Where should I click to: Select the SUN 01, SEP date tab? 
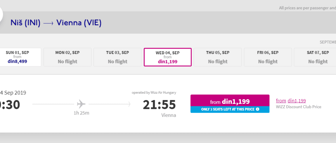click(20, 57)
